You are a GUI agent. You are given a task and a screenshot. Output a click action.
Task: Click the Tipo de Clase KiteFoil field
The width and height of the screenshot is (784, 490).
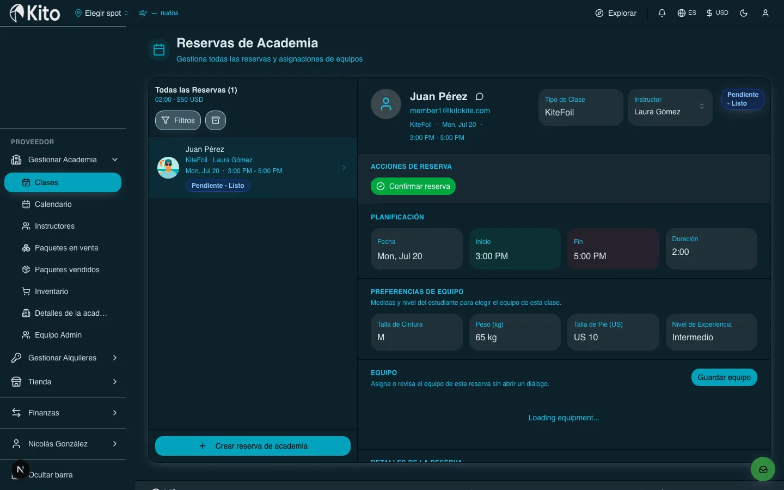tap(580, 107)
